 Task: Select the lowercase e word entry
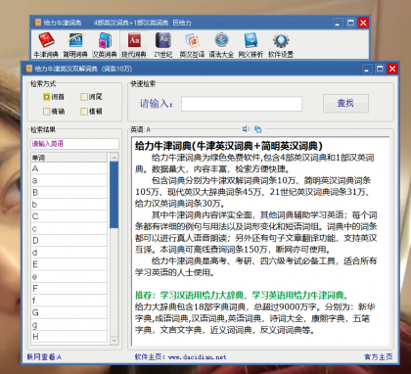(69, 276)
